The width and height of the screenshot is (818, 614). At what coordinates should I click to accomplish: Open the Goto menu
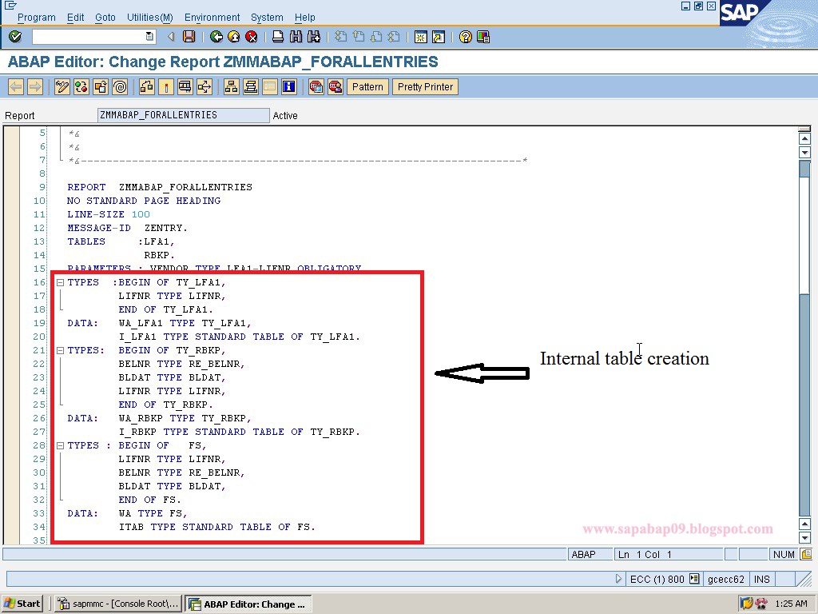[x=105, y=17]
